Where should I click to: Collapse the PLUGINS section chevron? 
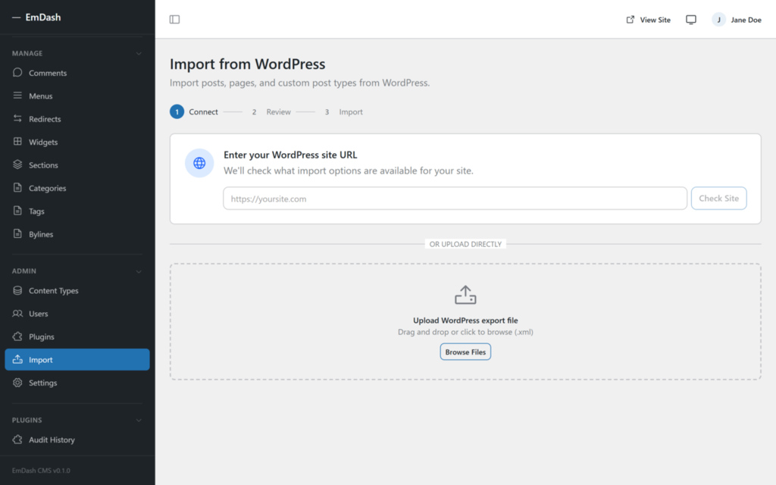139,420
